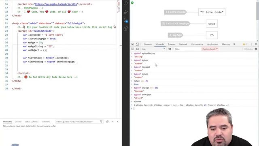Activate the DevTools inspect element picker
The image size is (259, 146).
[x=132, y=44]
